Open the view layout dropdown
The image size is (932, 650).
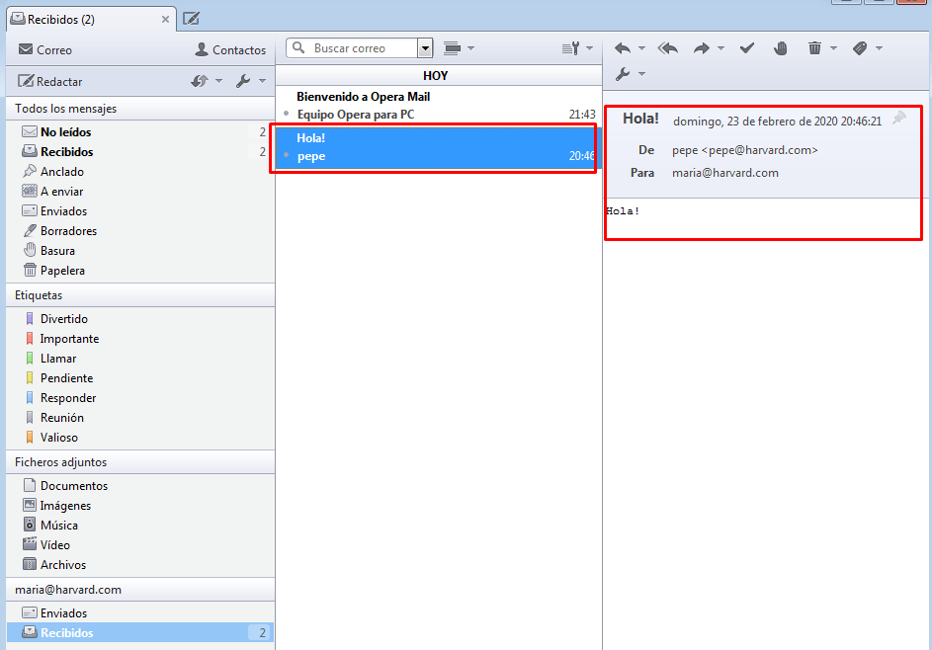(459, 48)
